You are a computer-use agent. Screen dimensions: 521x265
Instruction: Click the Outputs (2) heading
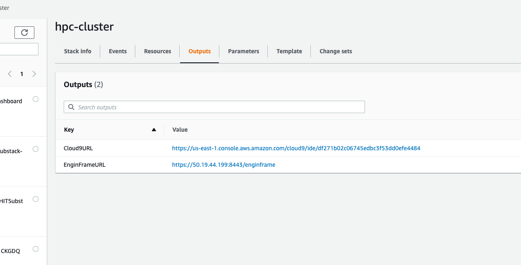tap(83, 85)
